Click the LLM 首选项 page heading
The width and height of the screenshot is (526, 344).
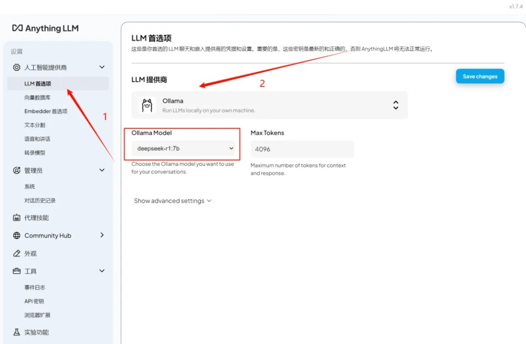[x=151, y=38]
